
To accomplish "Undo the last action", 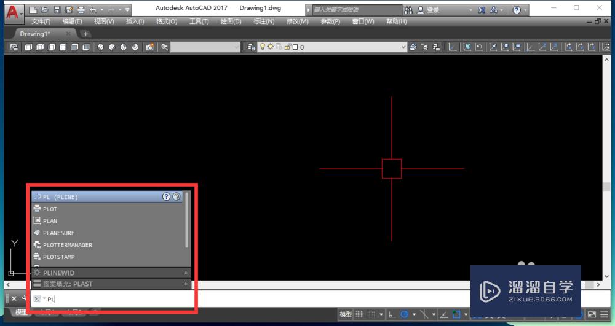I will tap(93, 10).
